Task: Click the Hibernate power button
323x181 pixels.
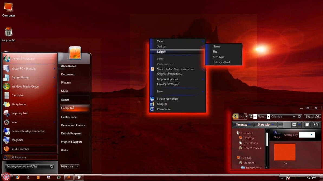Action: pos(67,166)
